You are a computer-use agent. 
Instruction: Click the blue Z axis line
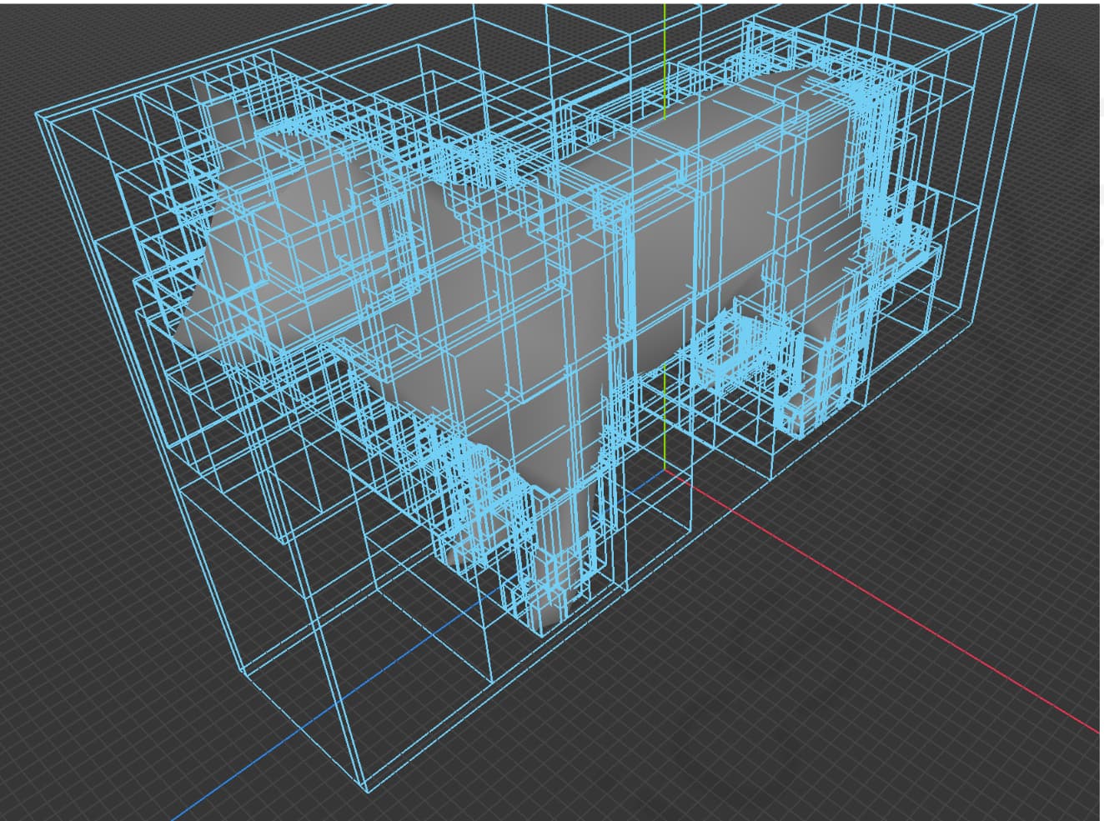tap(250, 768)
